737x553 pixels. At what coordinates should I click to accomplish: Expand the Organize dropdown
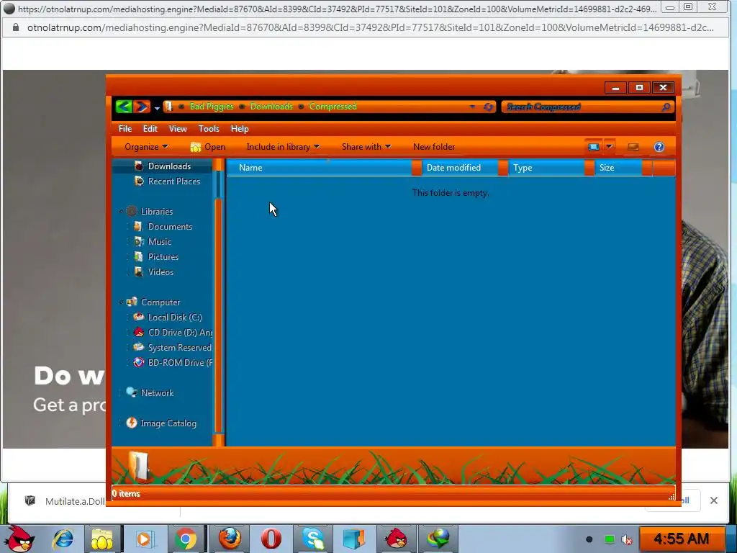145,147
